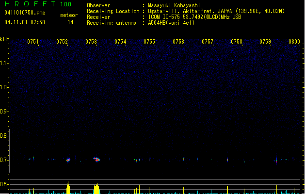Click the meteor count value 14
The width and height of the screenshot is (305, 194).
(x=71, y=22)
